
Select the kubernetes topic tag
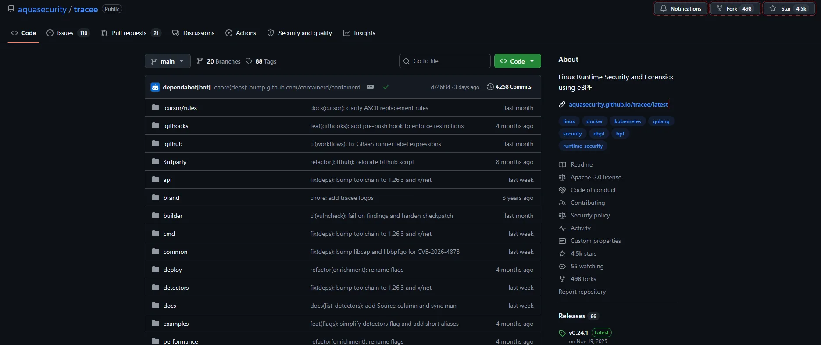point(628,121)
